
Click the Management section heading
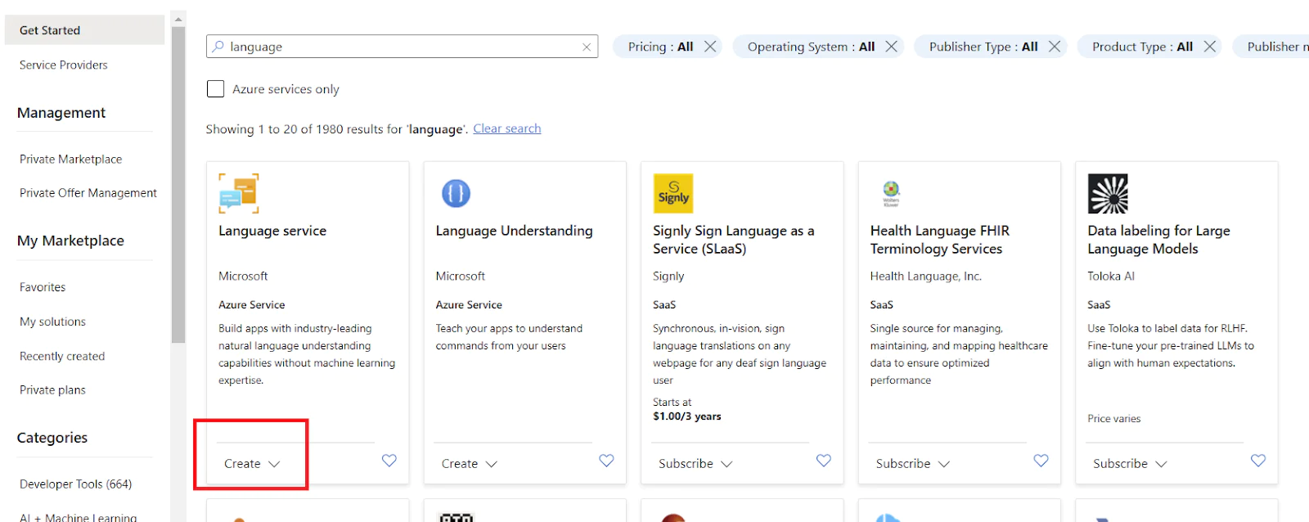[61, 113]
